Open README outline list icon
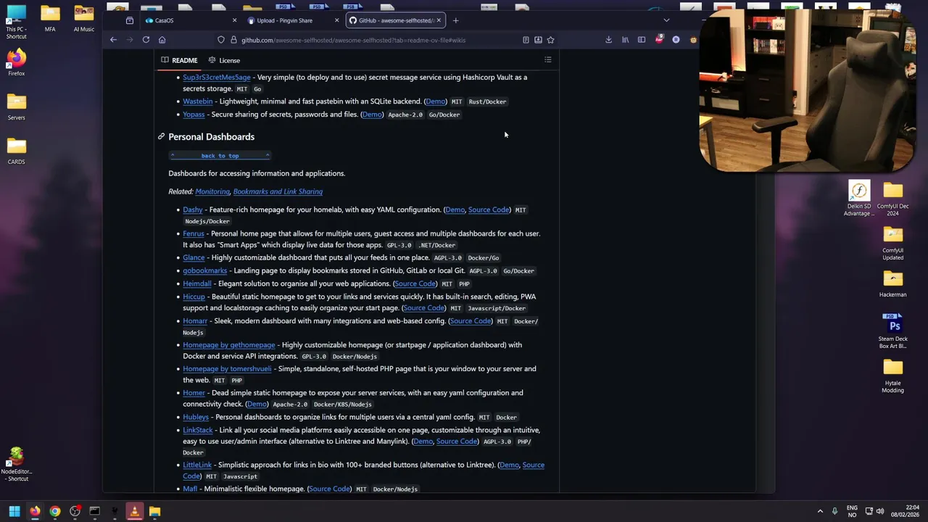 (548, 59)
